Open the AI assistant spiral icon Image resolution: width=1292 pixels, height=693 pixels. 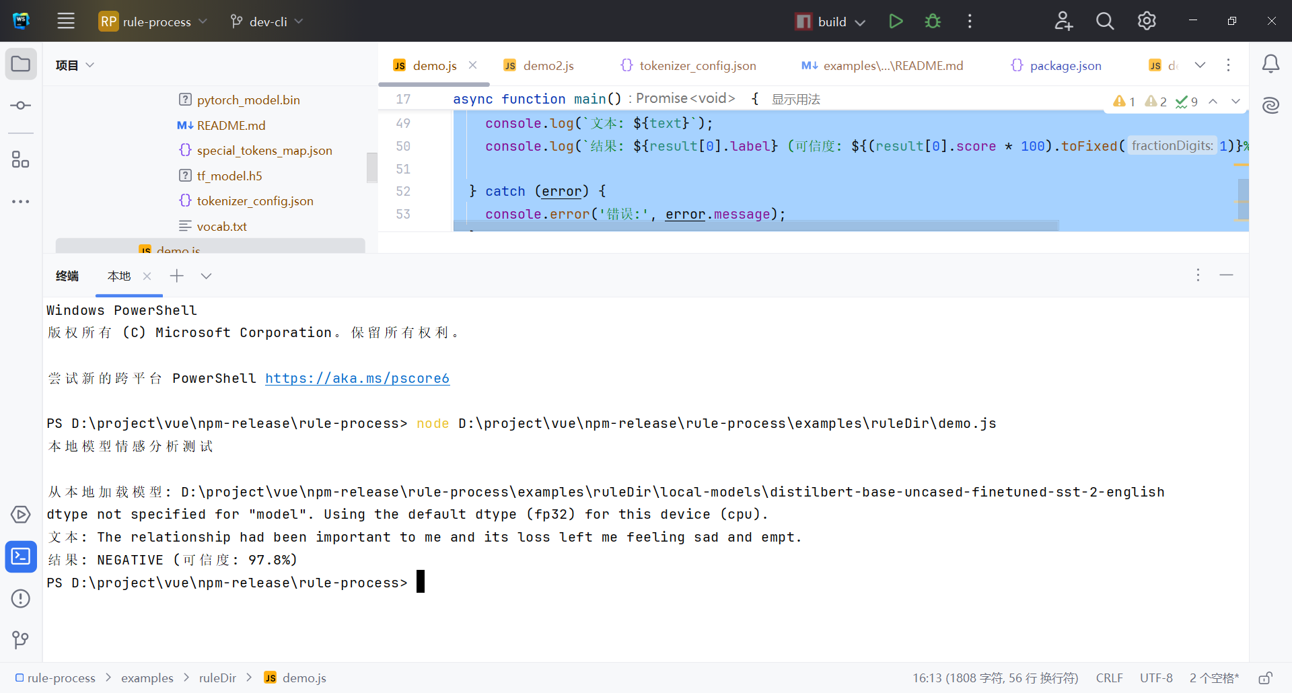(1270, 105)
